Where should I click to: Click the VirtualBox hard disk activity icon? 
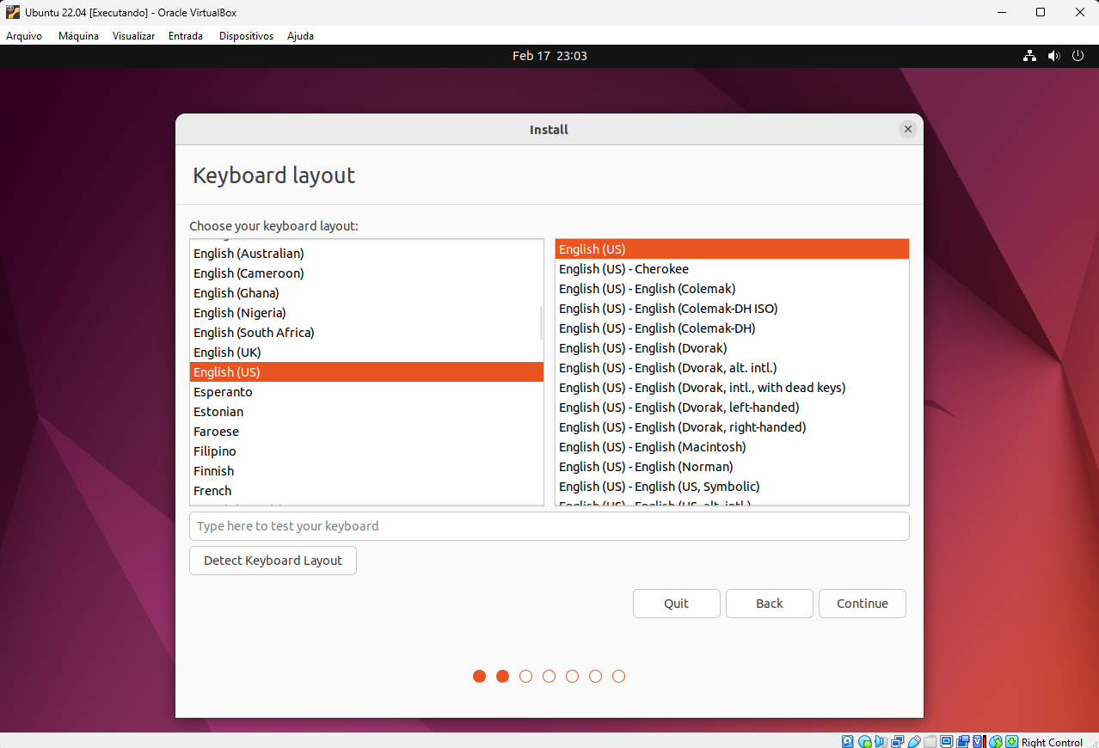coord(847,742)
